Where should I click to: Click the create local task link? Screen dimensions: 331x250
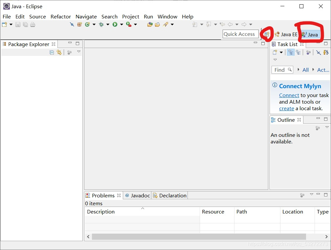tap(286, 108)
